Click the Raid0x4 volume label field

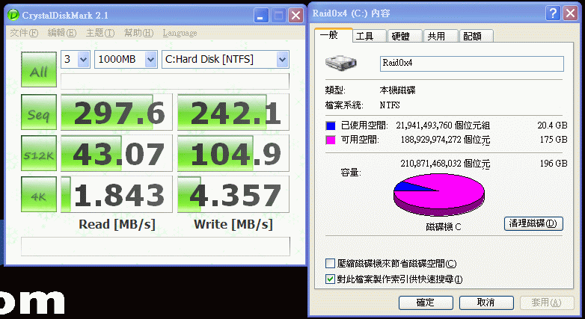click(471, 64)
